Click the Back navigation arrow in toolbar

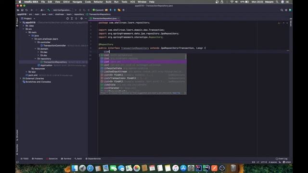point(32,10)
